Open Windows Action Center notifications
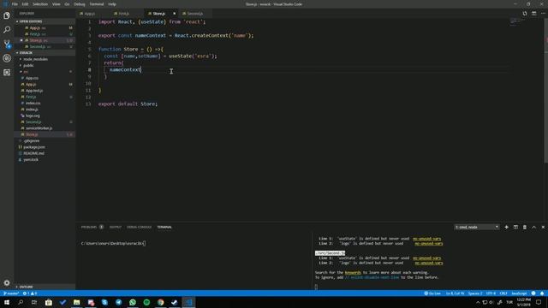 point(539,302)
